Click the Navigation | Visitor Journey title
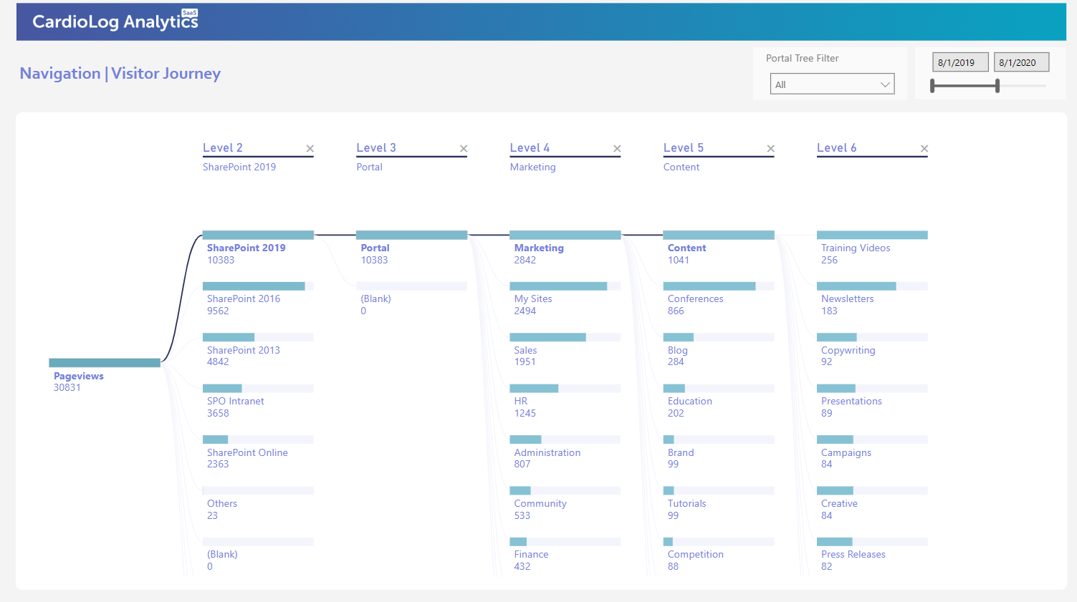Image resolution: width=1077 pixels, height=602 pixels. (x=120, y=74)
